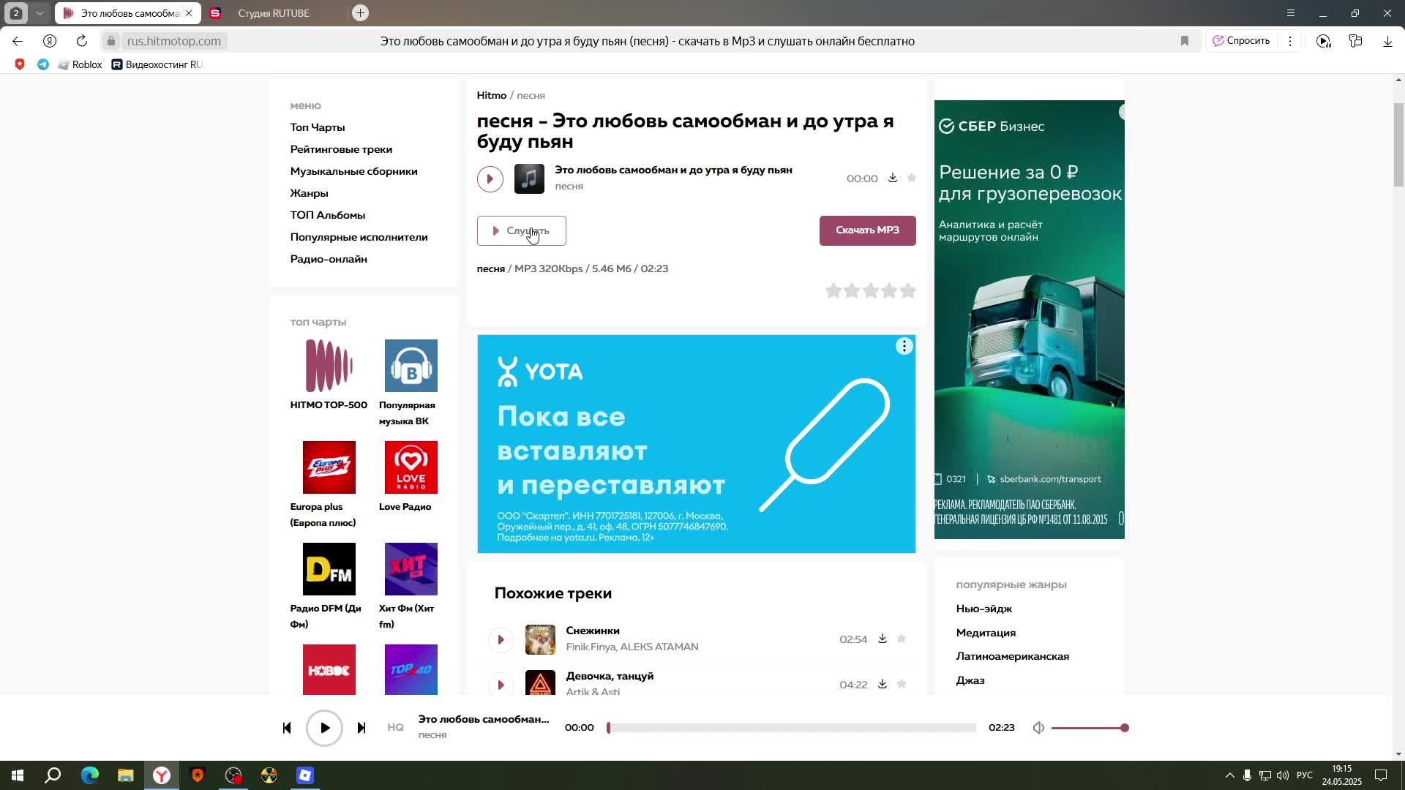Click the volume slider handle
The image size is (1405, 790).
[1125, 728]
